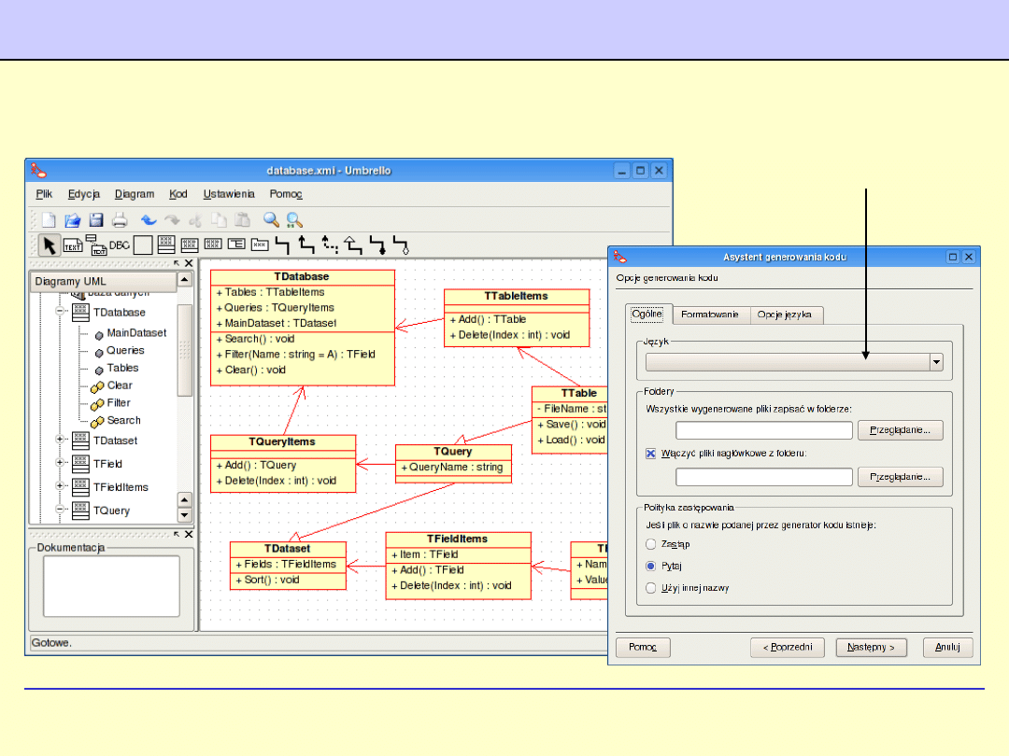Click the output folder path text field

pyautogui.click(x=763, y=430)
